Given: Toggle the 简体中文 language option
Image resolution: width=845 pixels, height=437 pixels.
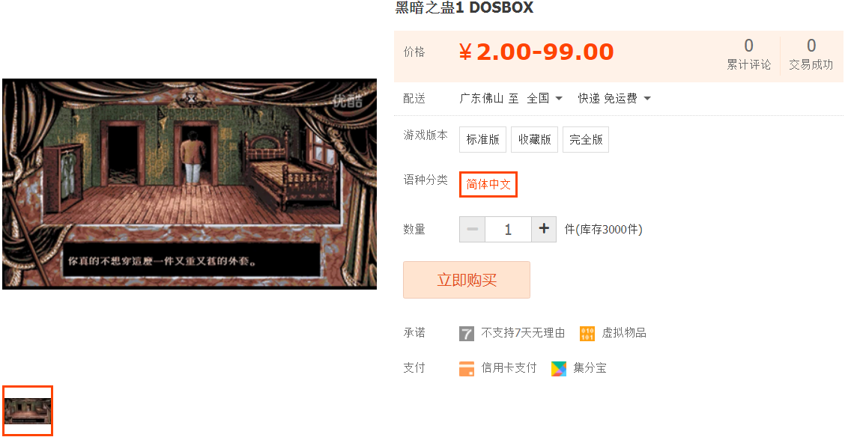Looking at the screenshot, I should (x=488, y=185).
